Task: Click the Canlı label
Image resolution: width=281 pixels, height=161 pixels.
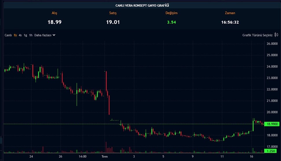Action: point(8,35)
